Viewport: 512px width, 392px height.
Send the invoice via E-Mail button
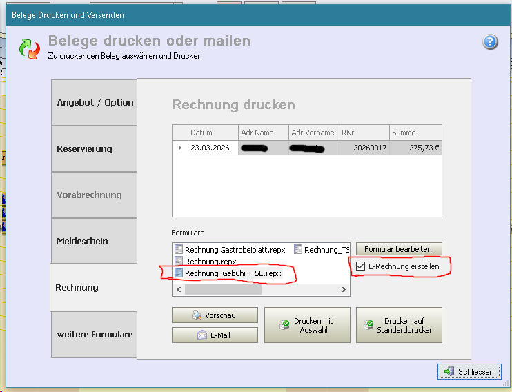(x=215, y=335)
